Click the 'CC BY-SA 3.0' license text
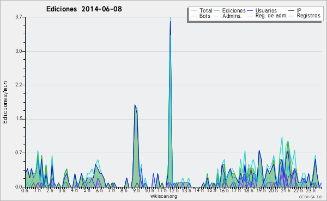The image size is (327, 201). pos(310,197)
